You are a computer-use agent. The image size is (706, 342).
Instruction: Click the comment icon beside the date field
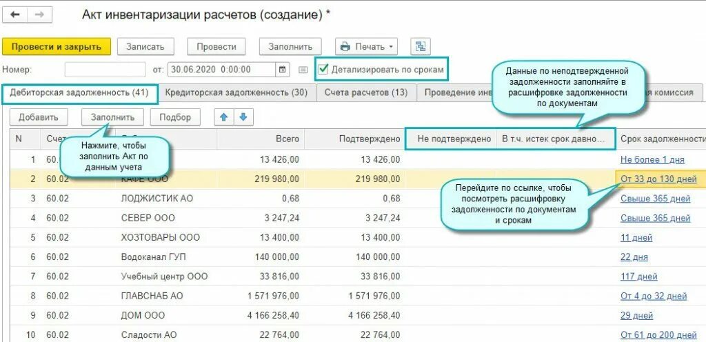click(303, 70)
